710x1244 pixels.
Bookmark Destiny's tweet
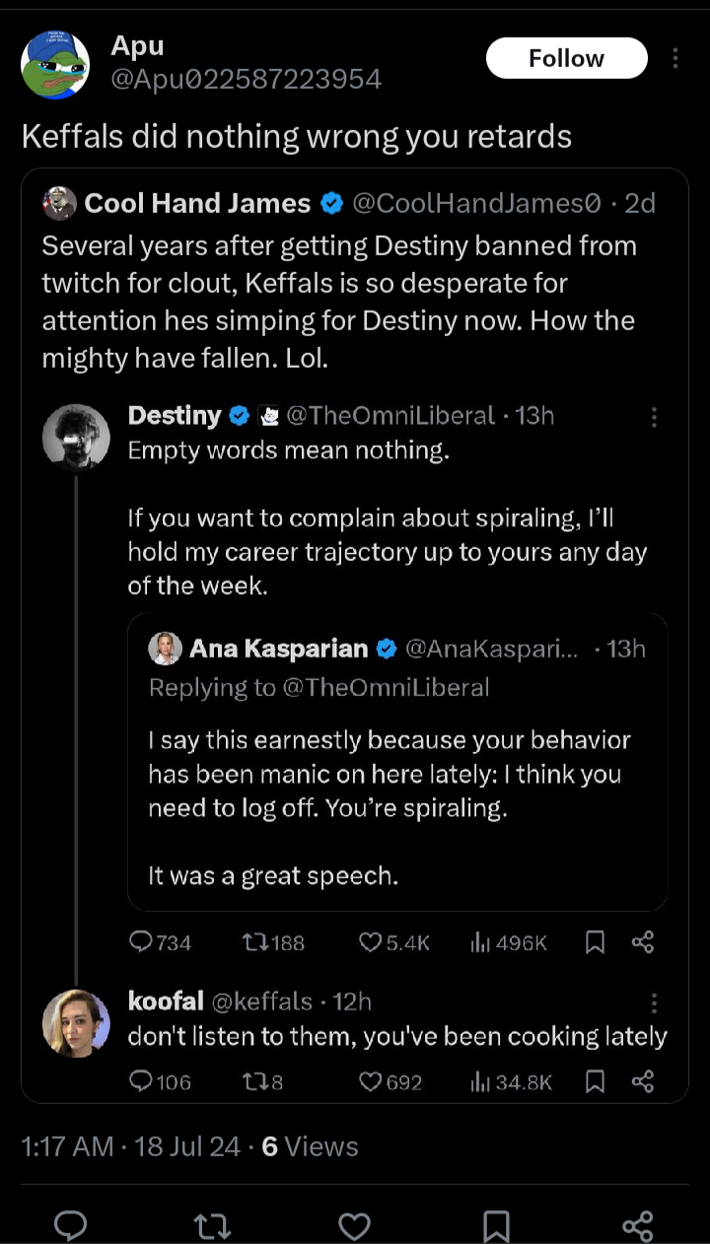pyautogui.click(x=595, y=943)
